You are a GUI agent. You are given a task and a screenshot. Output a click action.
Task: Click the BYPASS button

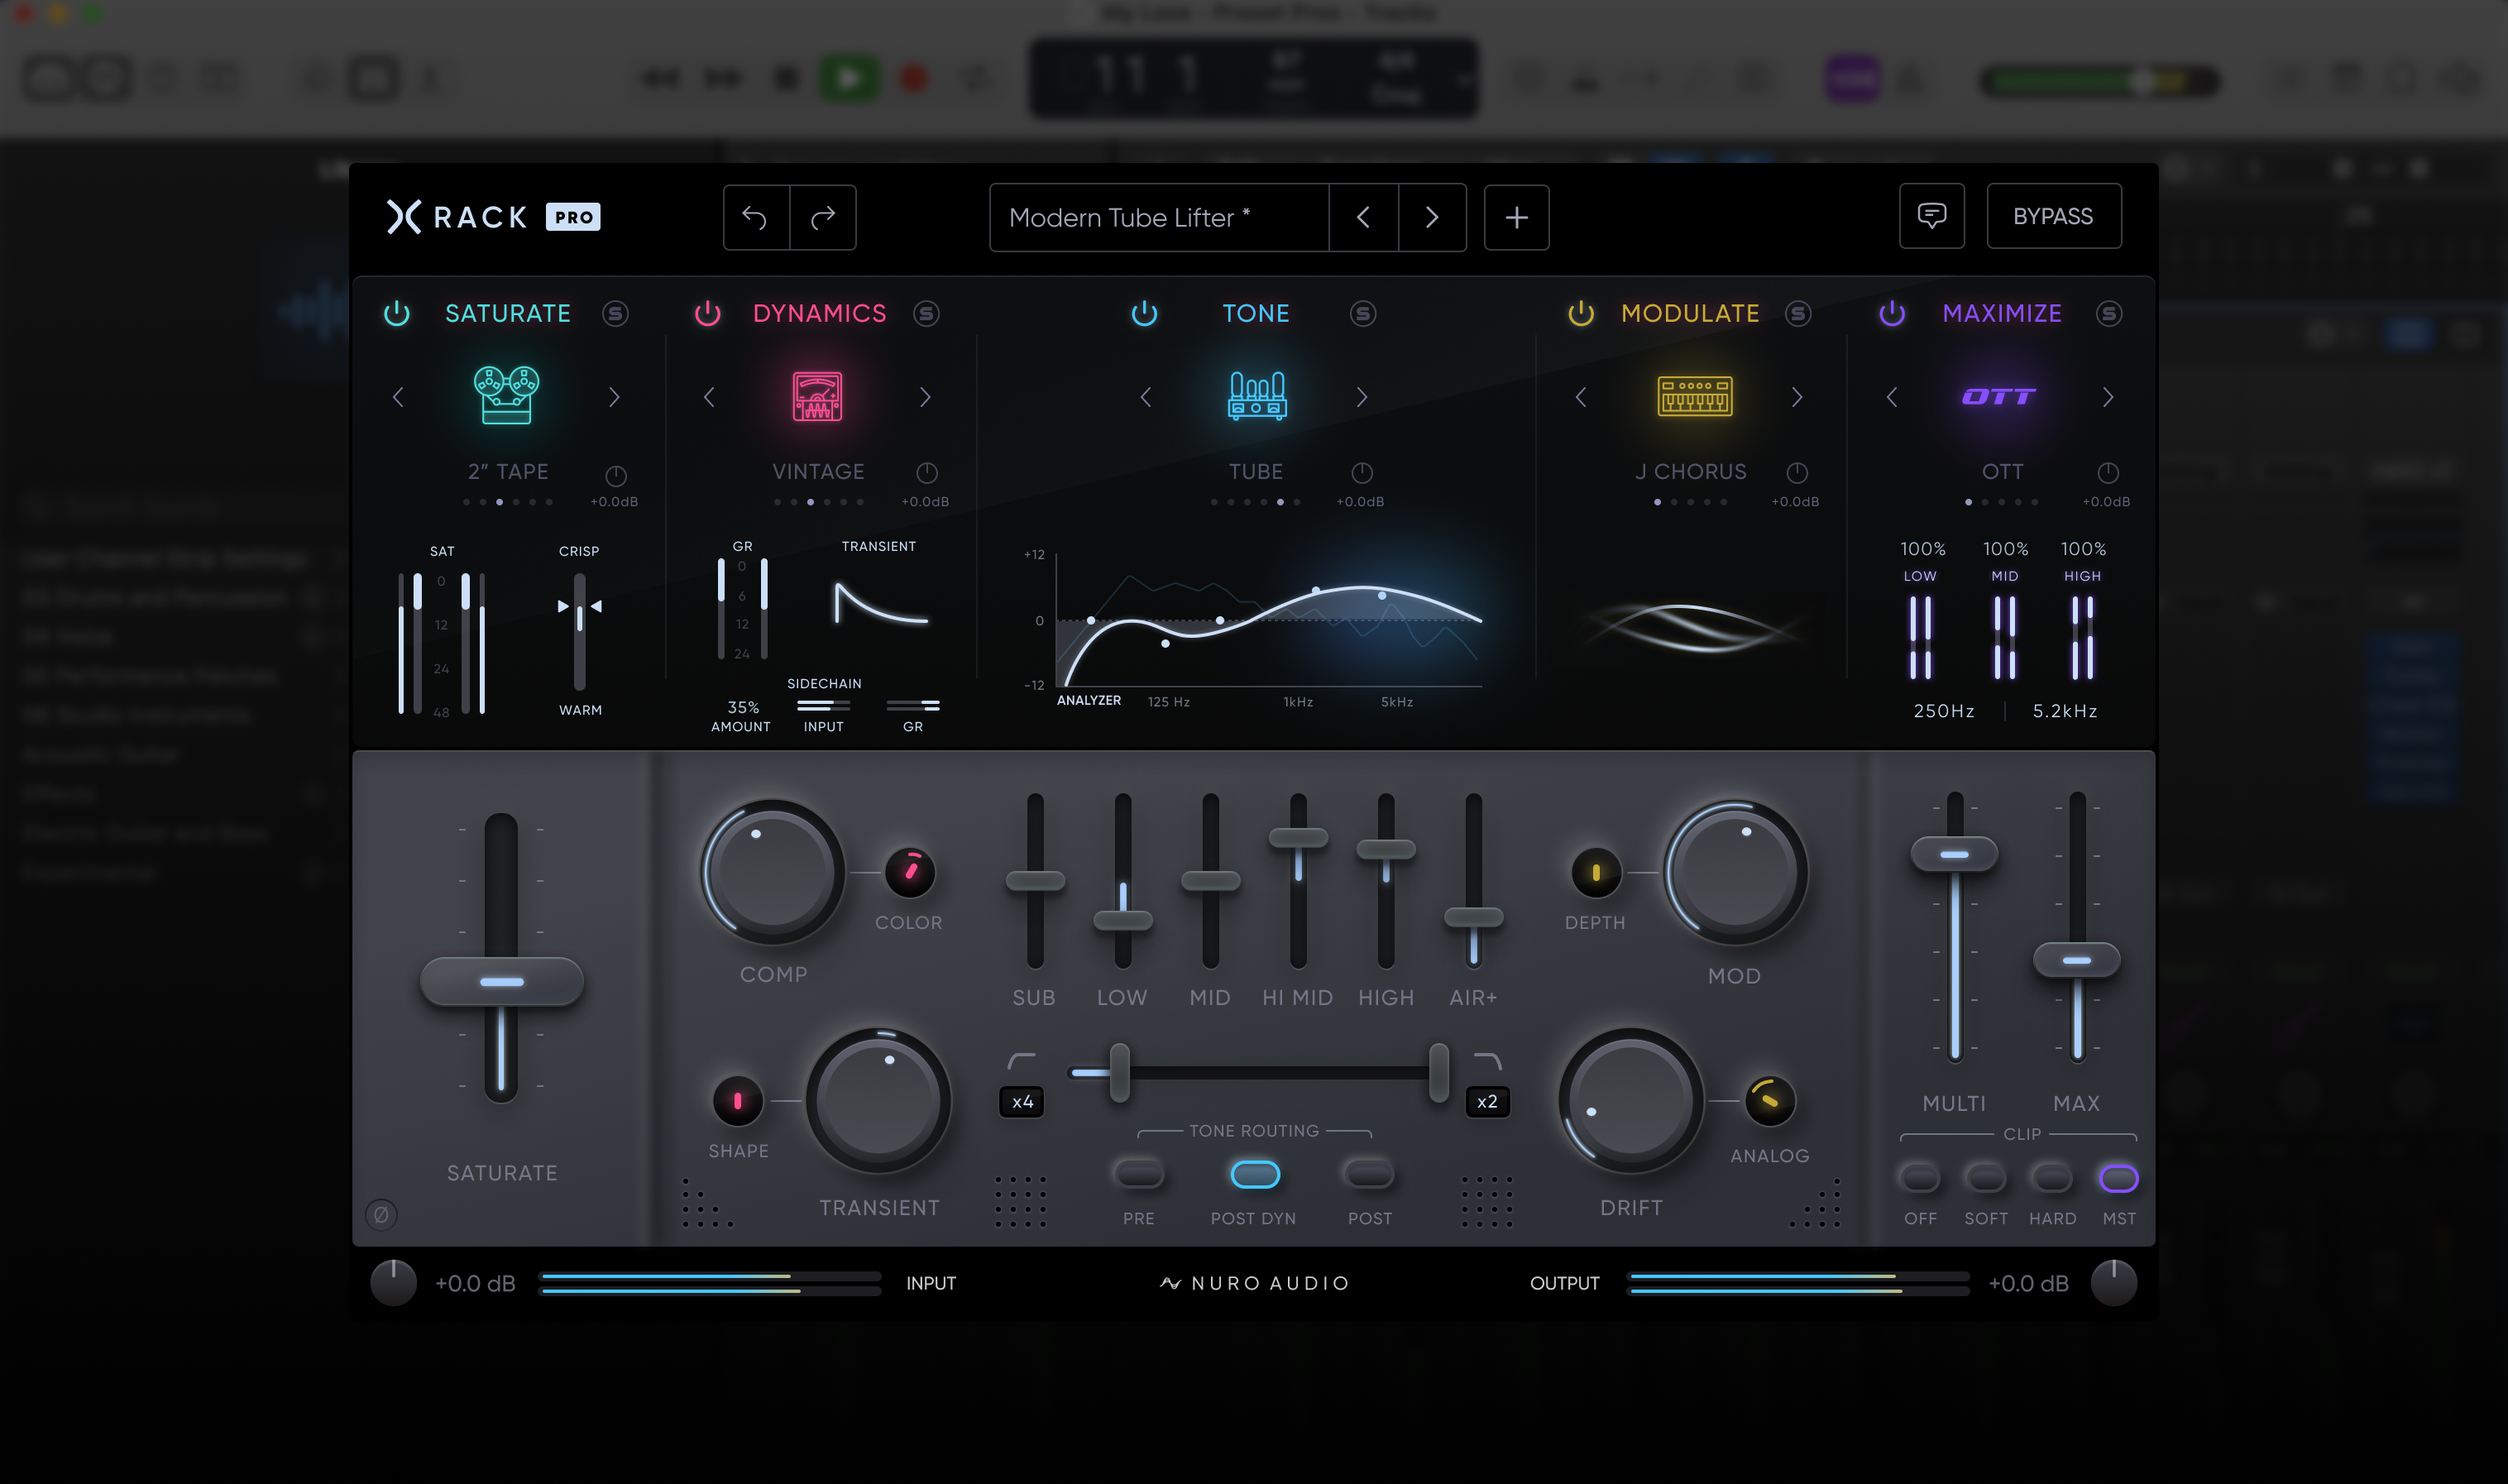pyautogui.click(x=2052, y=216)
